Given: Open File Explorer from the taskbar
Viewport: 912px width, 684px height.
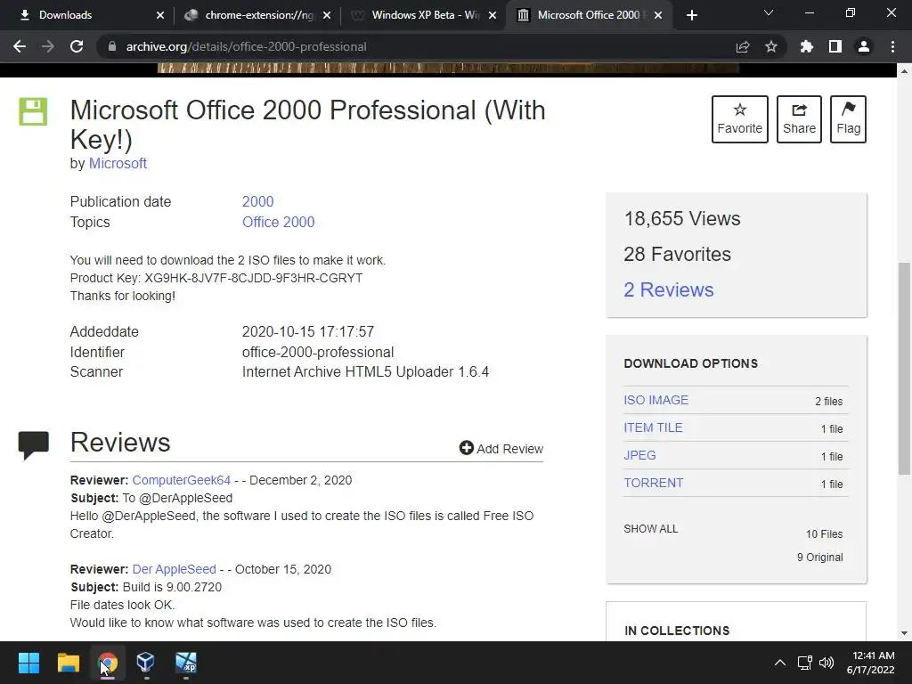Looking at the screenshot, I should point(68,663).
